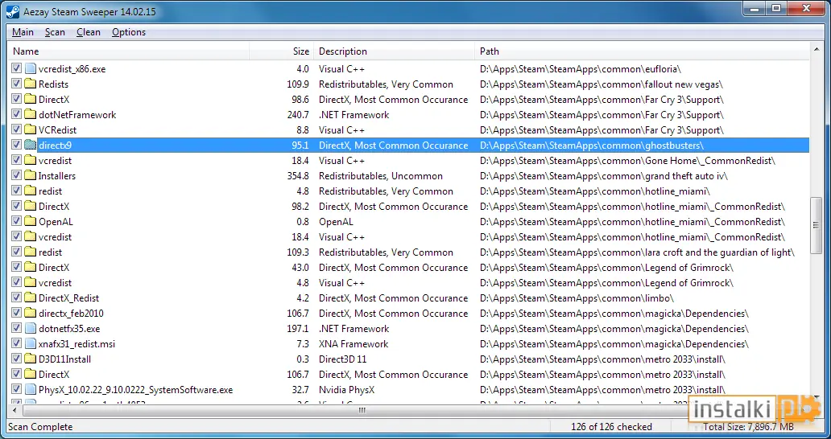Click the horizontal scrollbar thumb
831x439 pixels.
(362, 410)
